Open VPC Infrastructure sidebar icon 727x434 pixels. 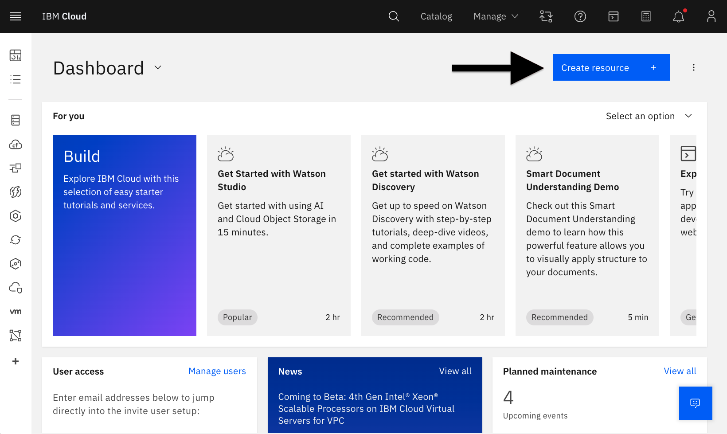pos(16,168)
